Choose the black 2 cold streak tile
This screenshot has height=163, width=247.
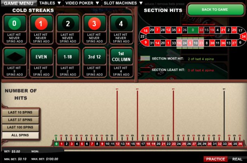coord(68,29)
